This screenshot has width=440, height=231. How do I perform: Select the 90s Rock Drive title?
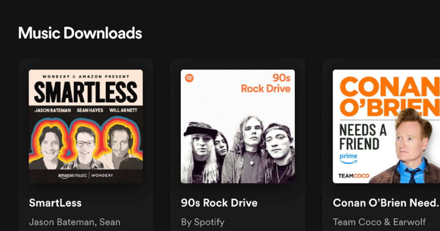[x=219, y=203]
